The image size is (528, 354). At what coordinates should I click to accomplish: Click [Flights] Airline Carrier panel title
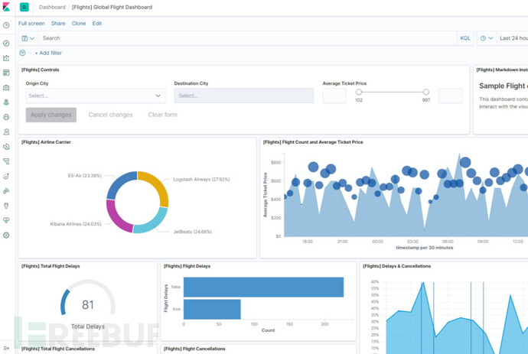(x=46, y=142)
